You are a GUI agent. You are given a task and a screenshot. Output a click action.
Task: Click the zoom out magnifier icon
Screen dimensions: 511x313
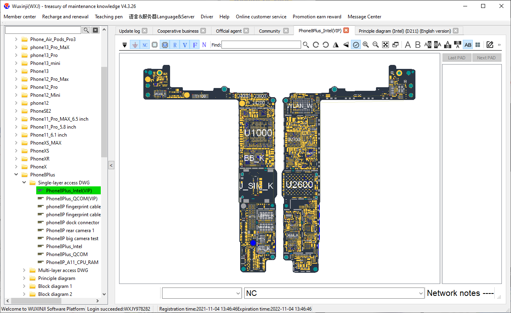(x=376, y=45)
